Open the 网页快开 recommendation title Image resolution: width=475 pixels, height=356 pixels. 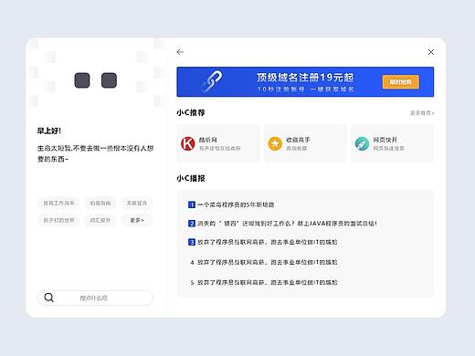(385, 140)
